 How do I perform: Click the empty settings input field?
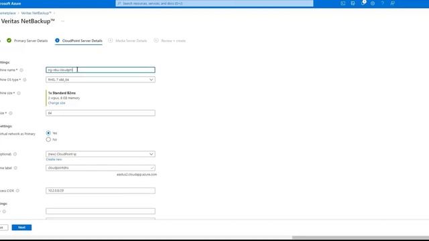[x=101, y=211]
